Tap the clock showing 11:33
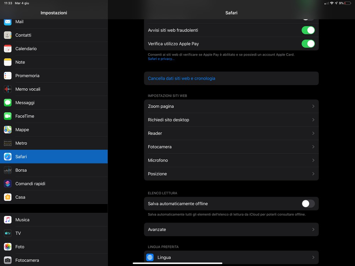The width and height of the screenshot is (355, 266). [x=8, y=3]
